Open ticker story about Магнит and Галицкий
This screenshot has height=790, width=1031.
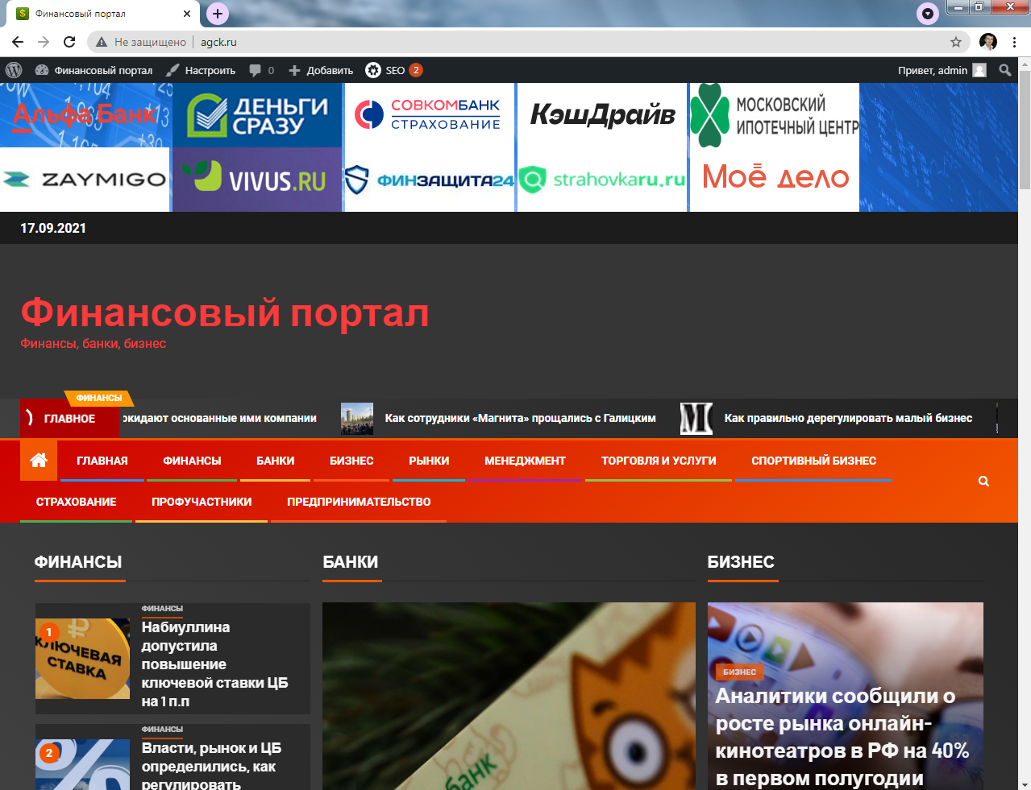520,418
